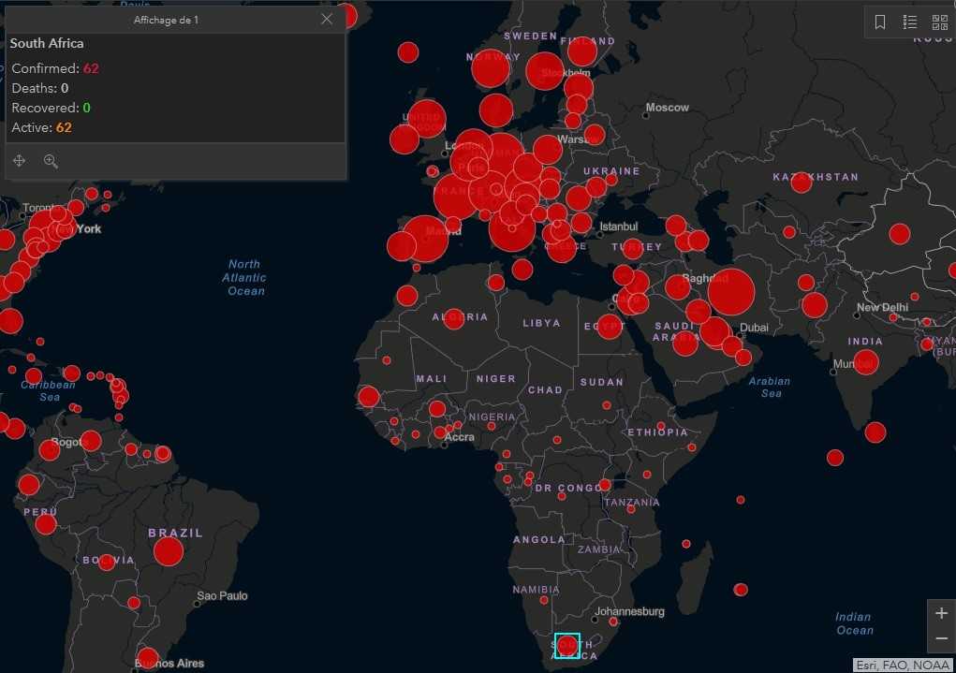This screenshot has width=956, height=673.
Task: Click the red marker near Mumbai
Action: [x=865, y=362]
